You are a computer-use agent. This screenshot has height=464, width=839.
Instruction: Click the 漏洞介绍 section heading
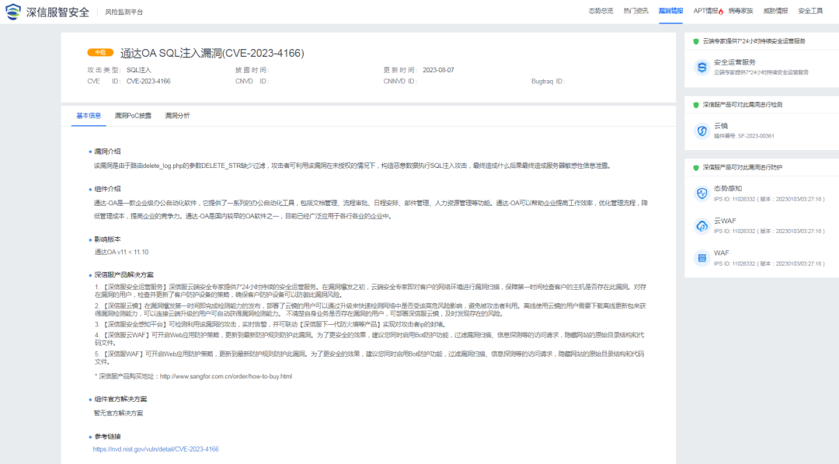click(107, 152)
